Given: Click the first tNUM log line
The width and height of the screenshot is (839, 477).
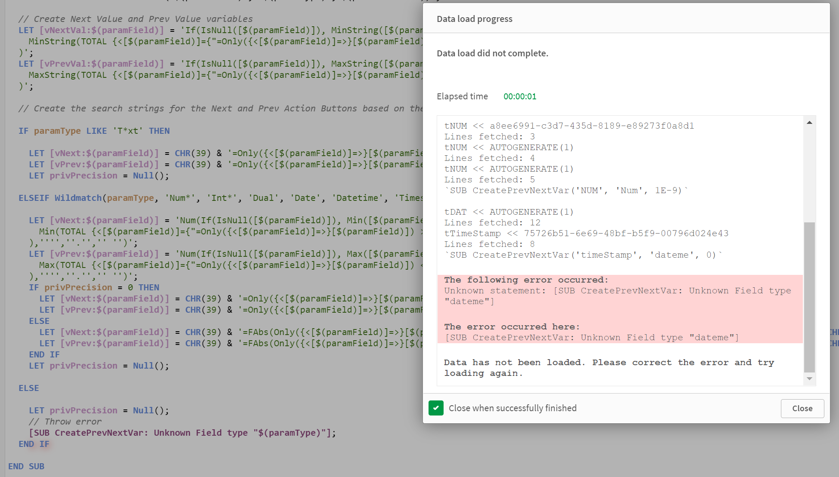Looking at the screenshot, I should pos(569,126).
